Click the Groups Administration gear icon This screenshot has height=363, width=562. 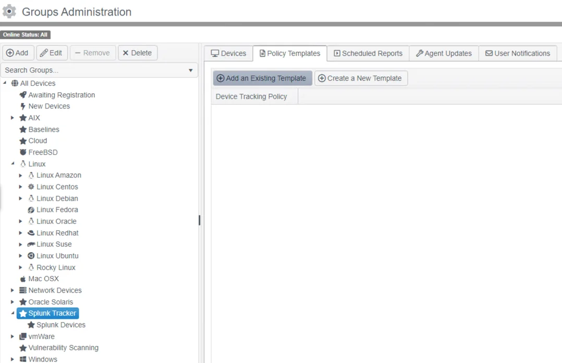[9, 11]
